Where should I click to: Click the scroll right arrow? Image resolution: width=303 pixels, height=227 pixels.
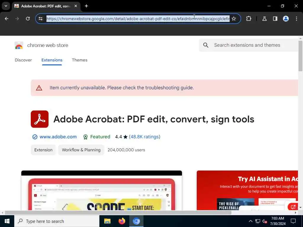click(x=296, y=213)
